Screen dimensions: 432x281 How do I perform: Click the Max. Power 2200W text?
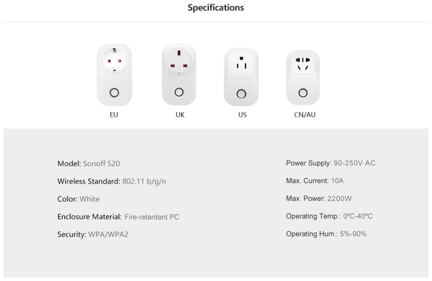pyautogui.click(x=319, y=198)
